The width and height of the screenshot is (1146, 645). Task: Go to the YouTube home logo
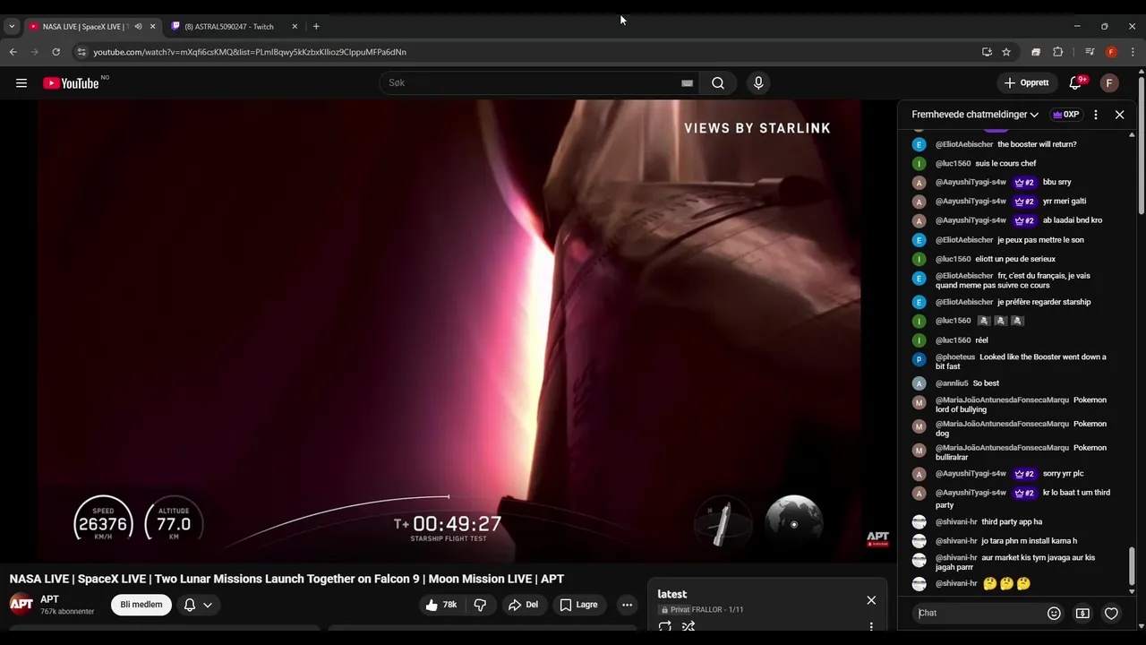(x=71, y=83)
